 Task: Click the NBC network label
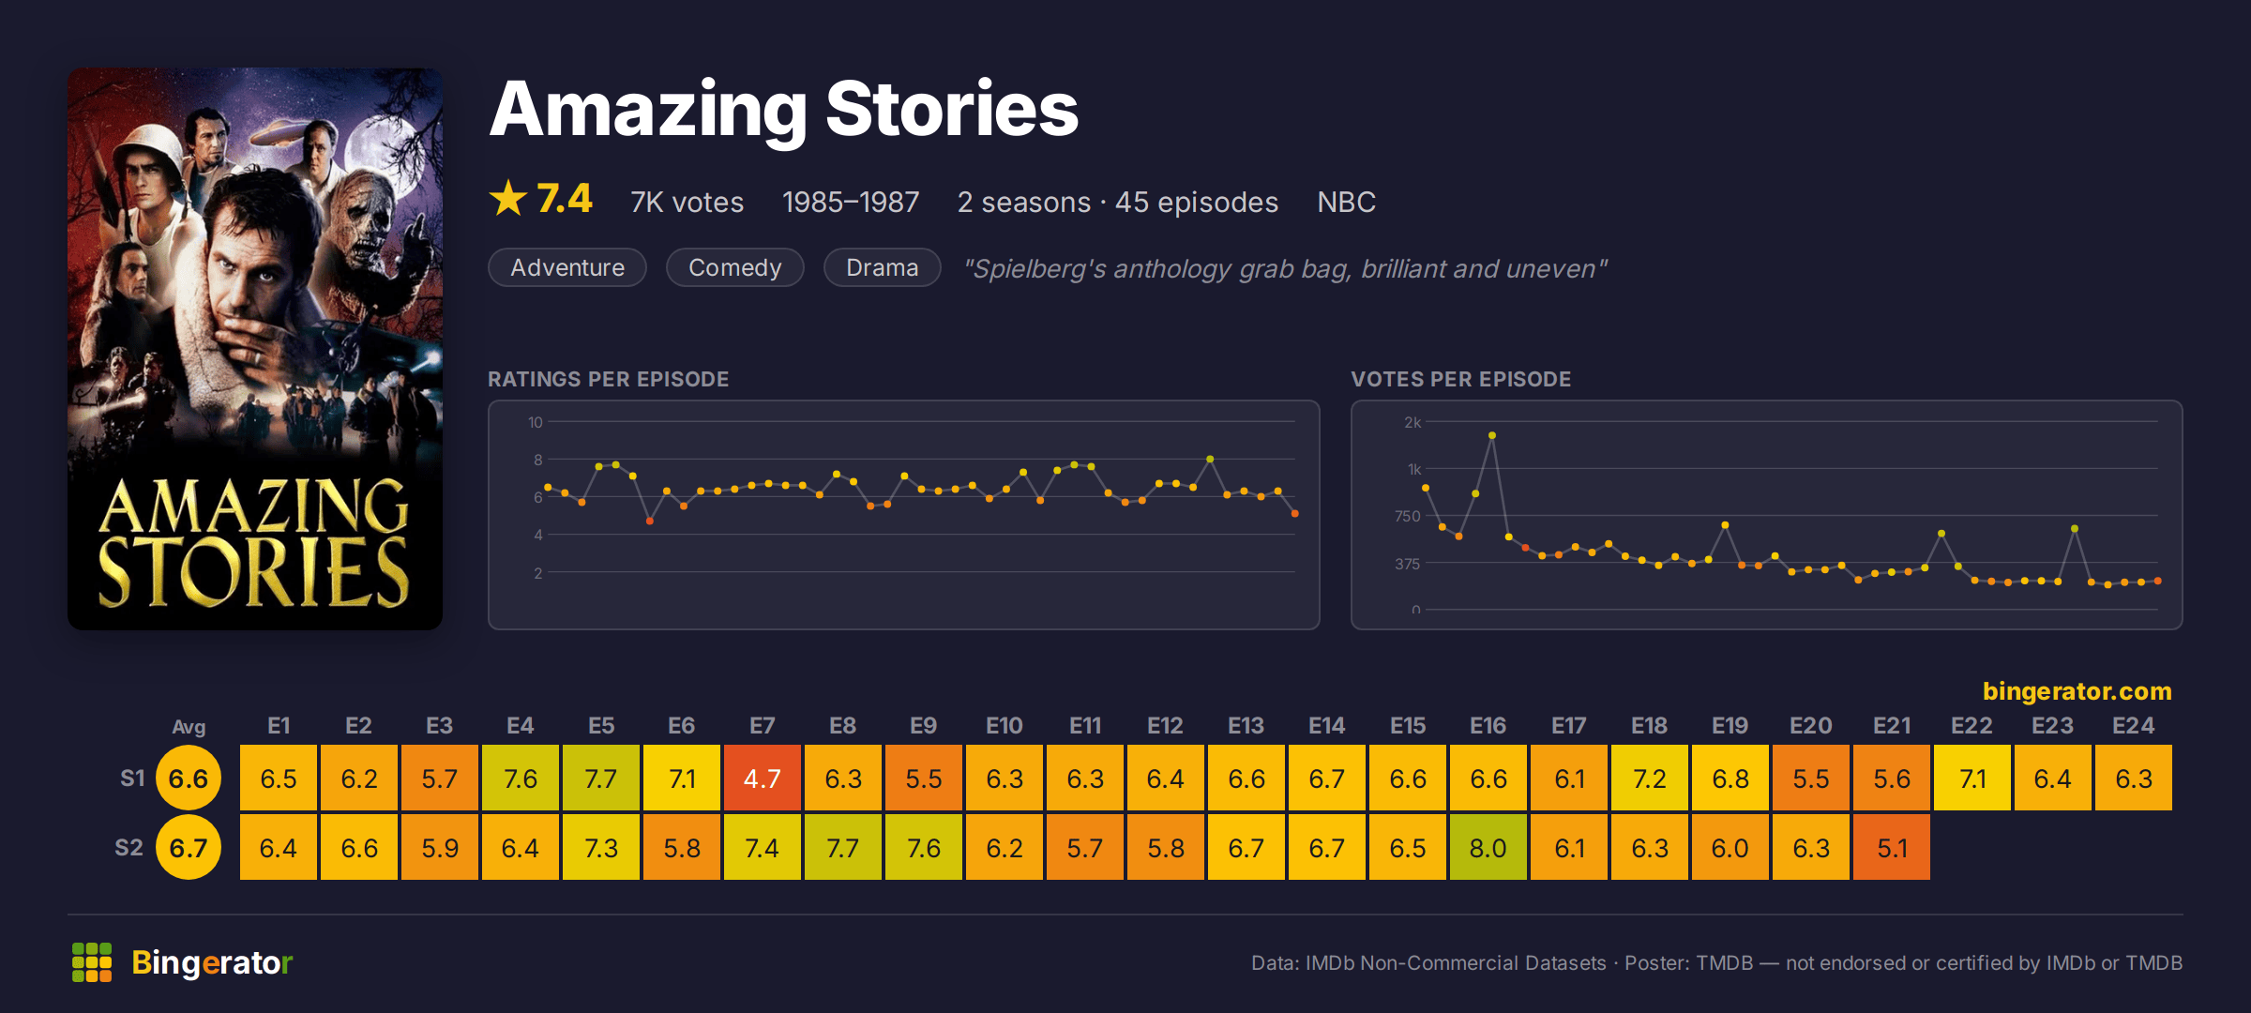coord(1346,203)
